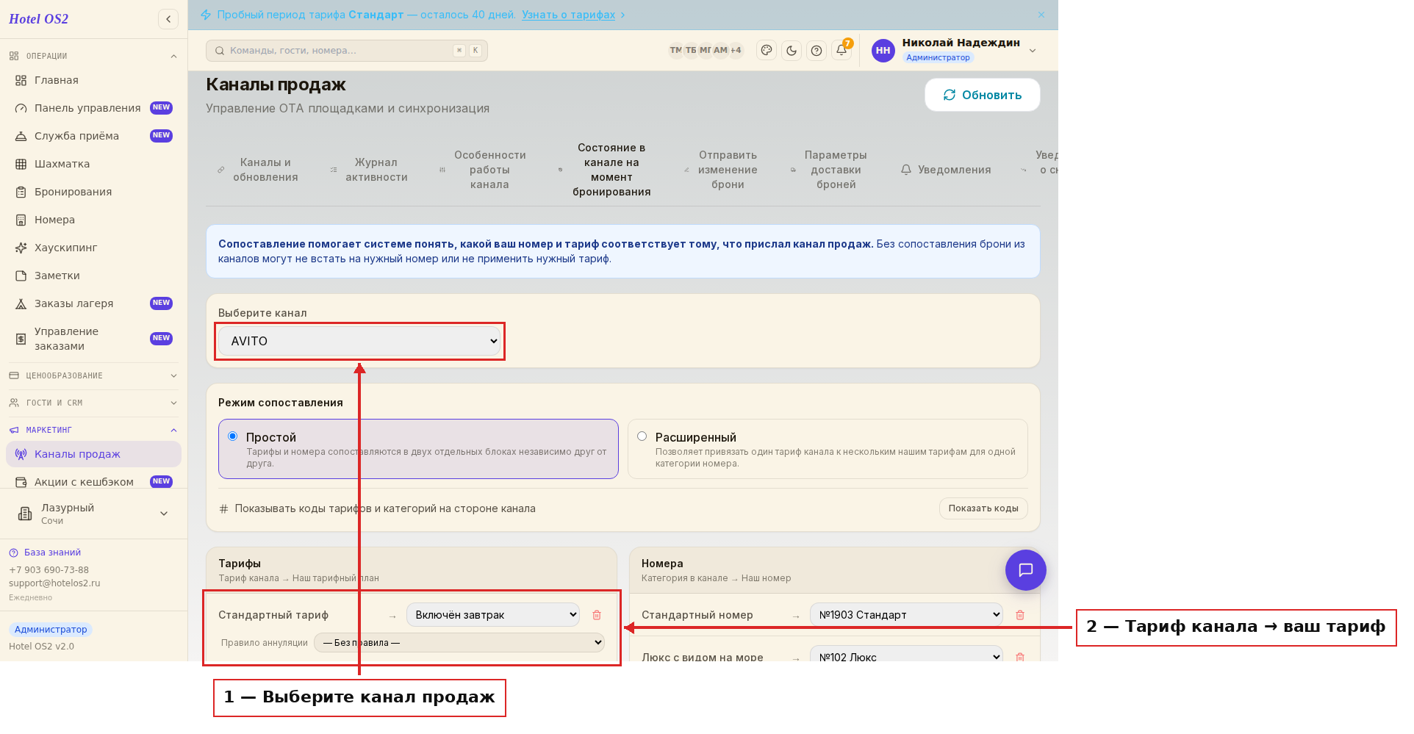Delete the Люкс с видом на море row
This screenshot has width=1414, height=734.
[1020, 657]
